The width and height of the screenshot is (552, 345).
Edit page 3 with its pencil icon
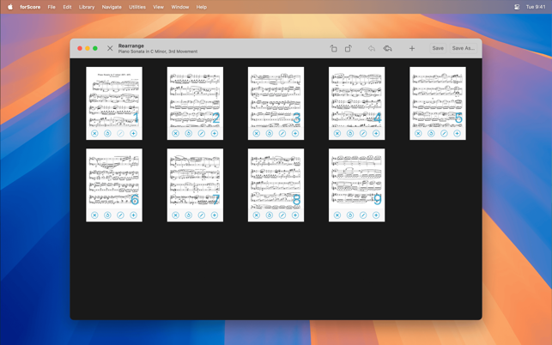(282, 133)
